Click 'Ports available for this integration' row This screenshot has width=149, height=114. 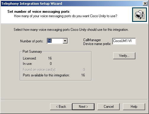coord(54,75)
